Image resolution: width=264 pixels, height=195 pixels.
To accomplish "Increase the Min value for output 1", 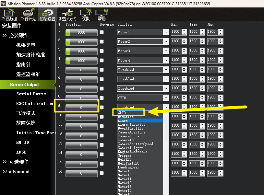I will [x=184, y=31].
